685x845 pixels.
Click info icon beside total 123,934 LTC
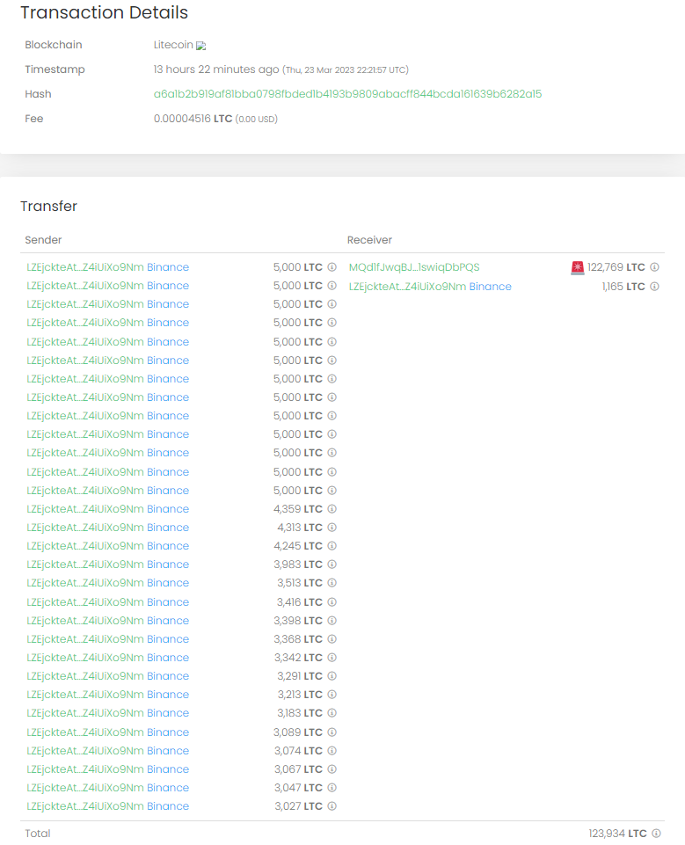(x=656, y=834)
